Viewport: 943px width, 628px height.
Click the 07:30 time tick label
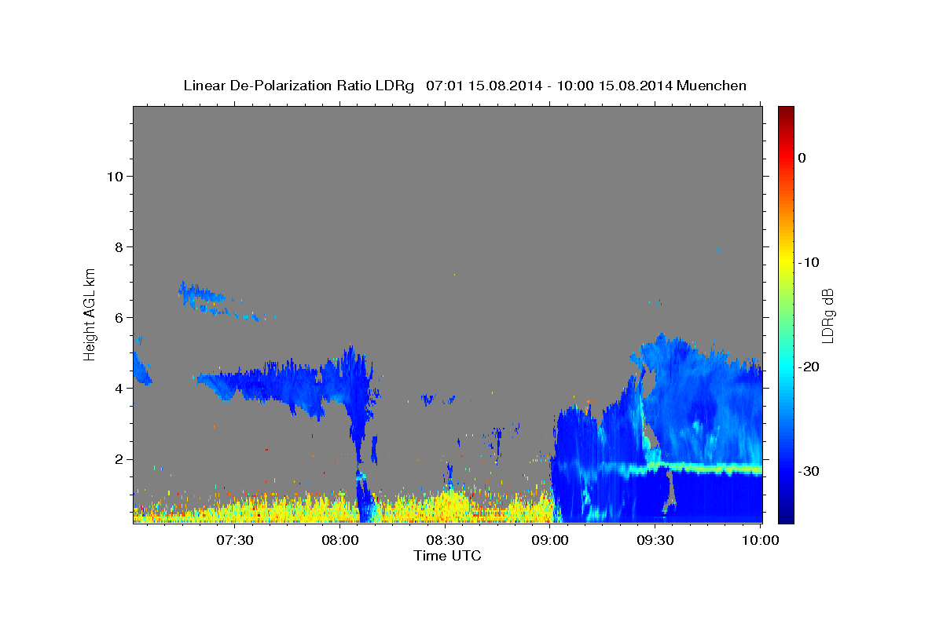pyautogui.click(x=235, y=540)
